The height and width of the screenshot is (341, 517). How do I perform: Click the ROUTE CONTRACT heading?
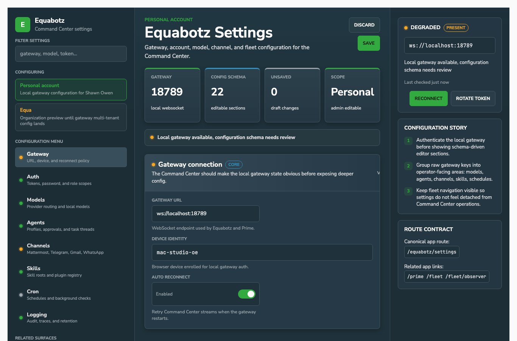tap(428, 229)
